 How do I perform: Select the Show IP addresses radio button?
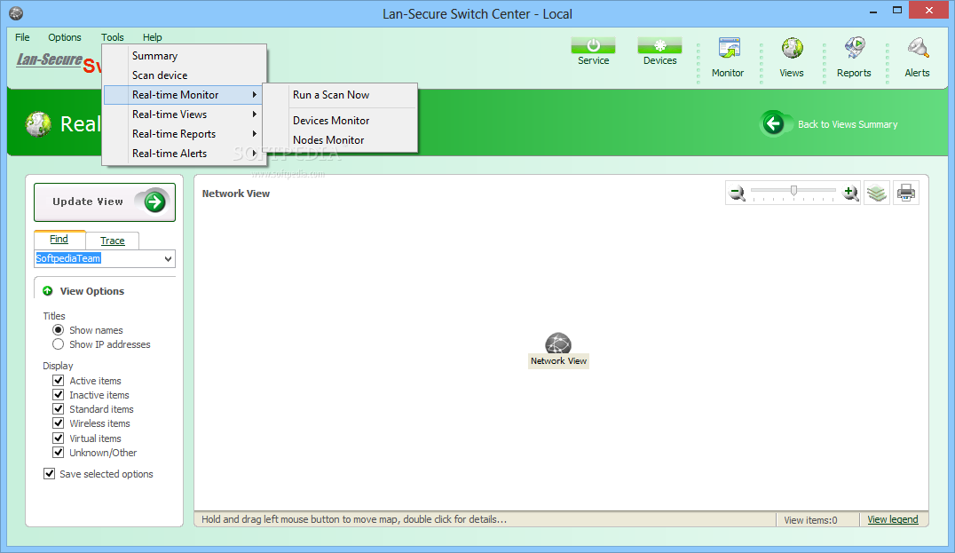[58, 344]
